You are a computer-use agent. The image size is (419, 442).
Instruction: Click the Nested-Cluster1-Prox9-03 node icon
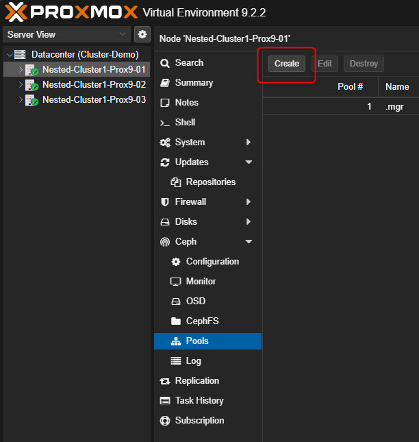click(31, 100)
